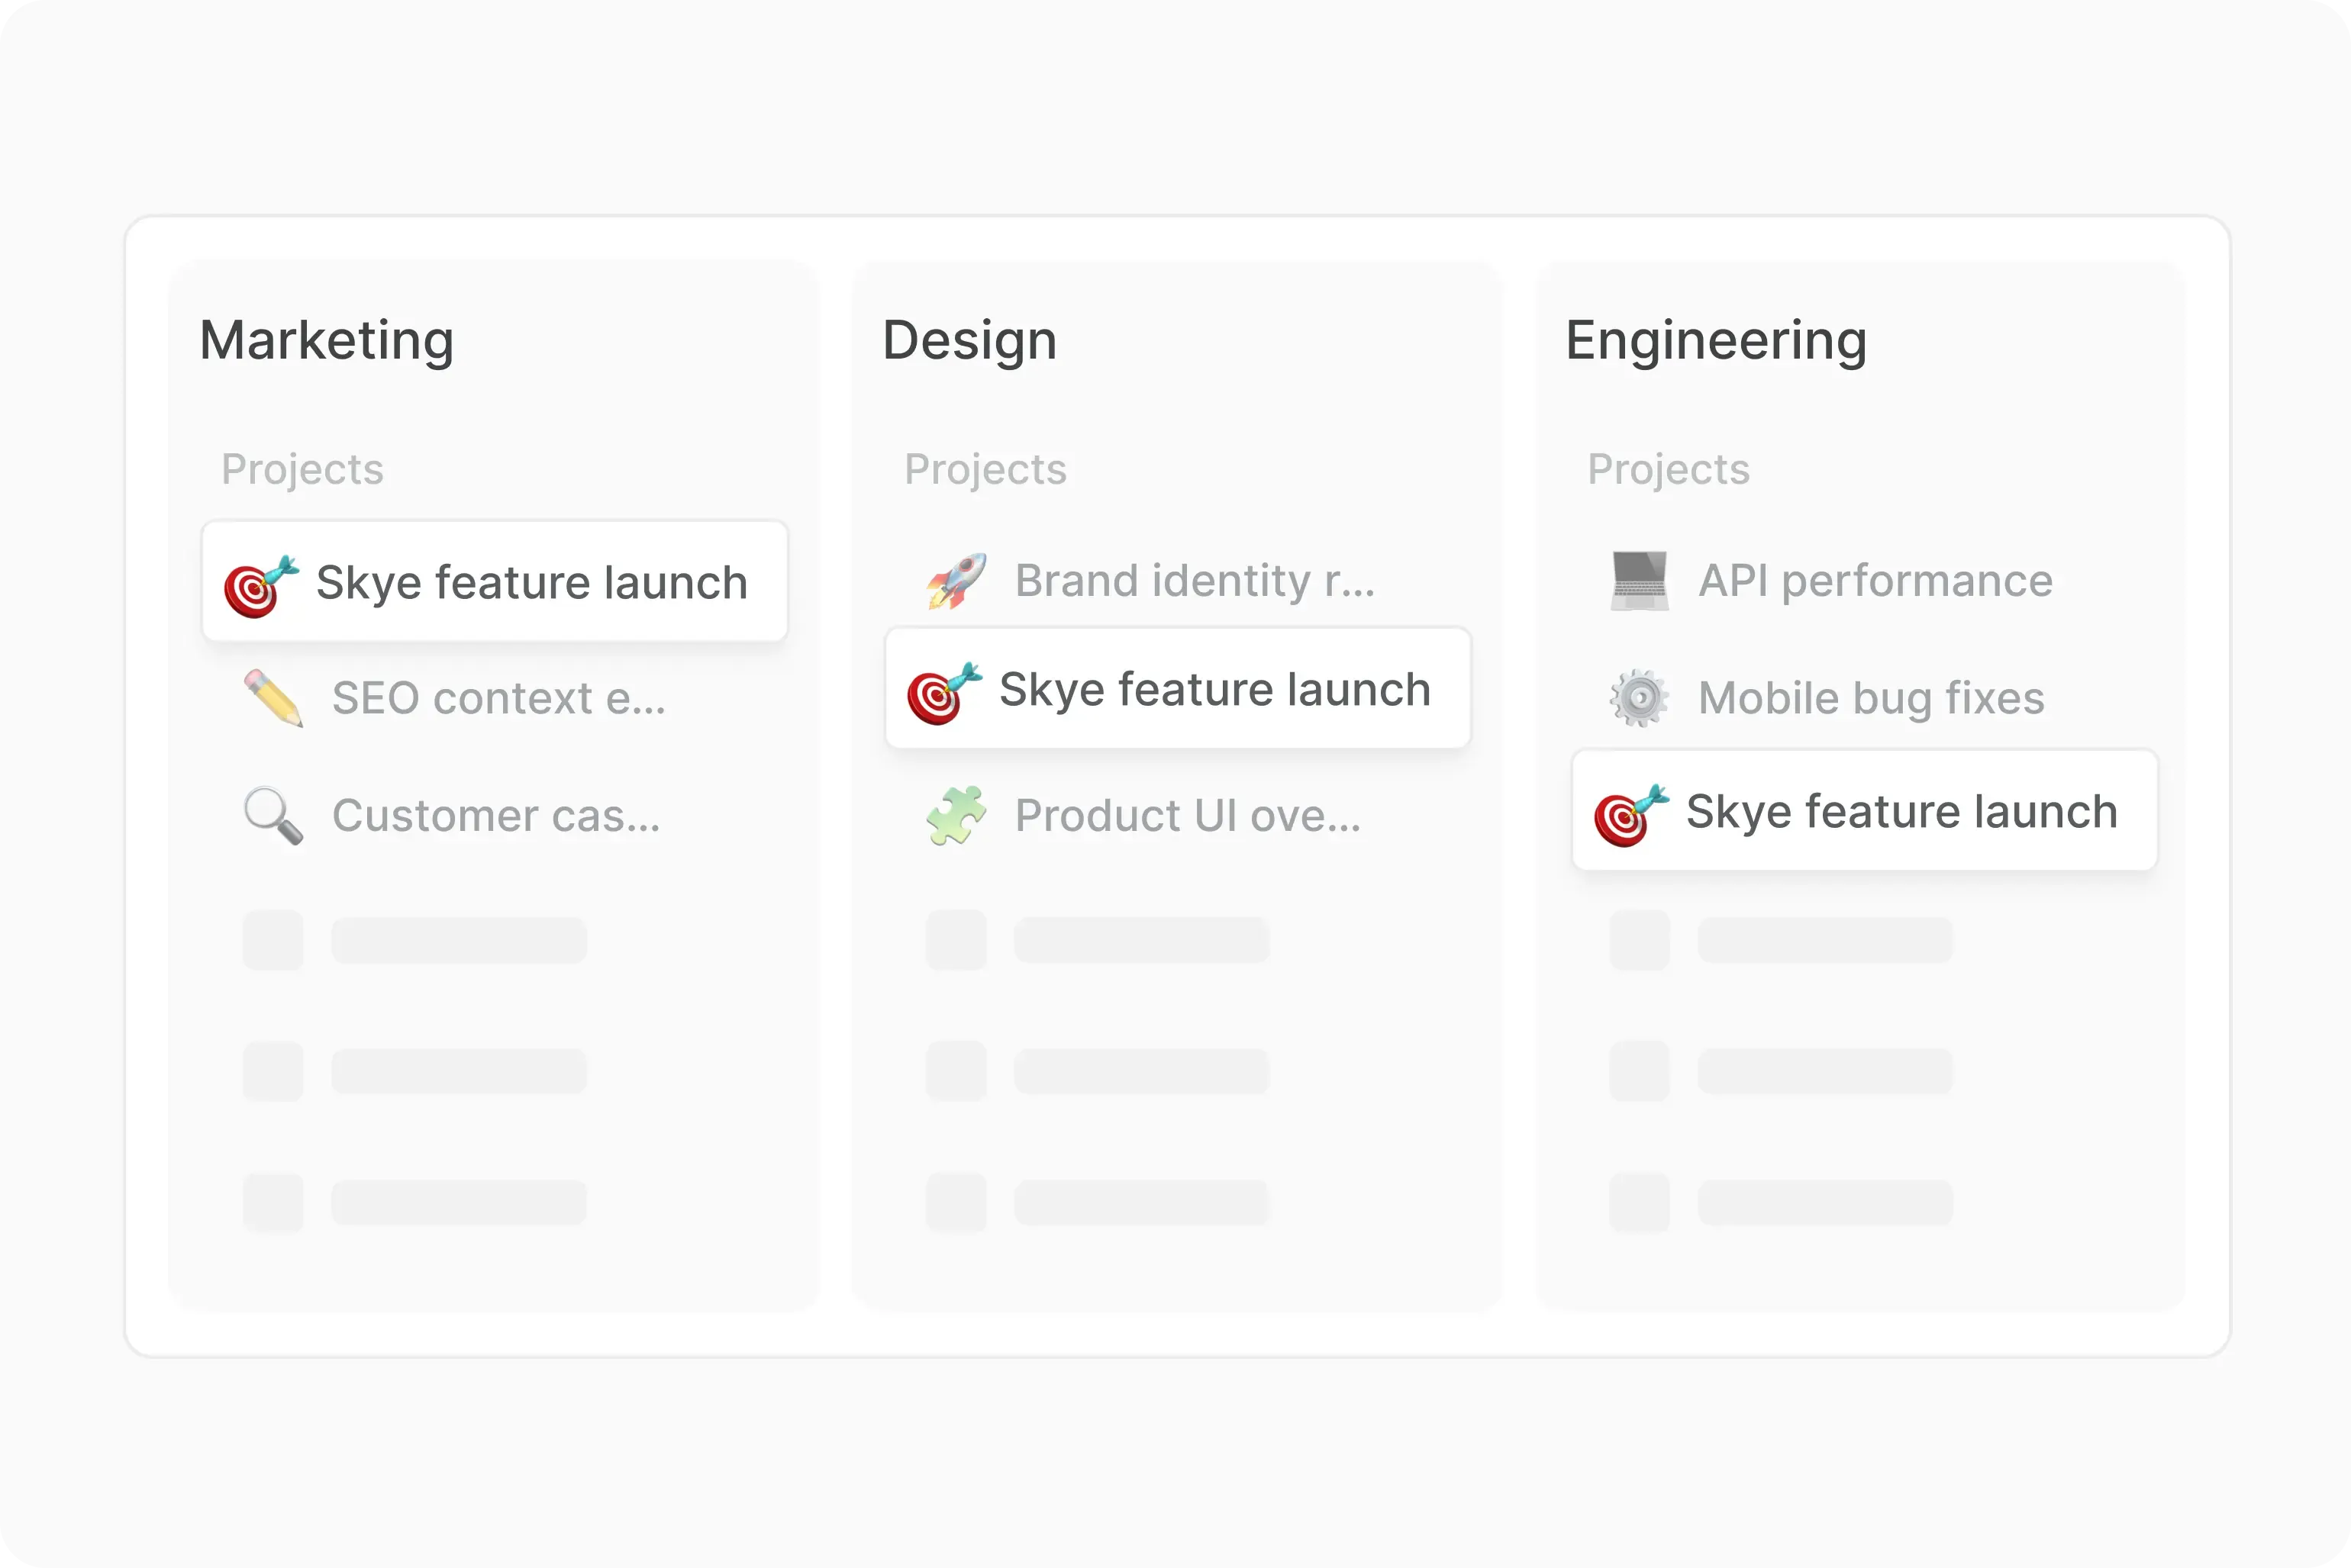Click the Projects label under Design
2351x1568 pixels.
(985, 469)
